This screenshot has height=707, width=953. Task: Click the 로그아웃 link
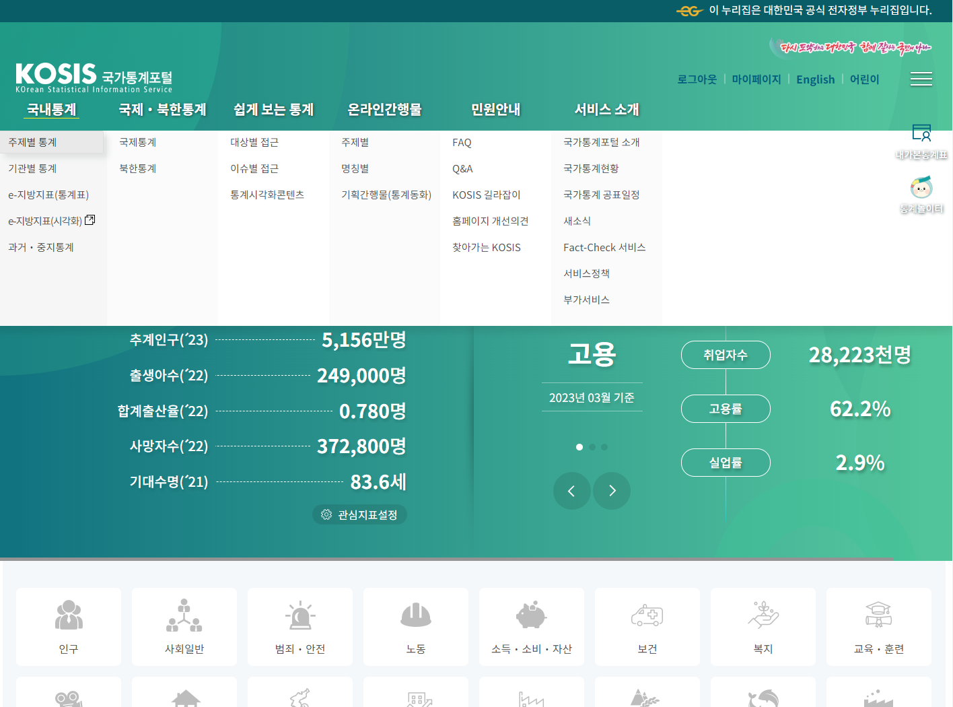coord(697,79)
